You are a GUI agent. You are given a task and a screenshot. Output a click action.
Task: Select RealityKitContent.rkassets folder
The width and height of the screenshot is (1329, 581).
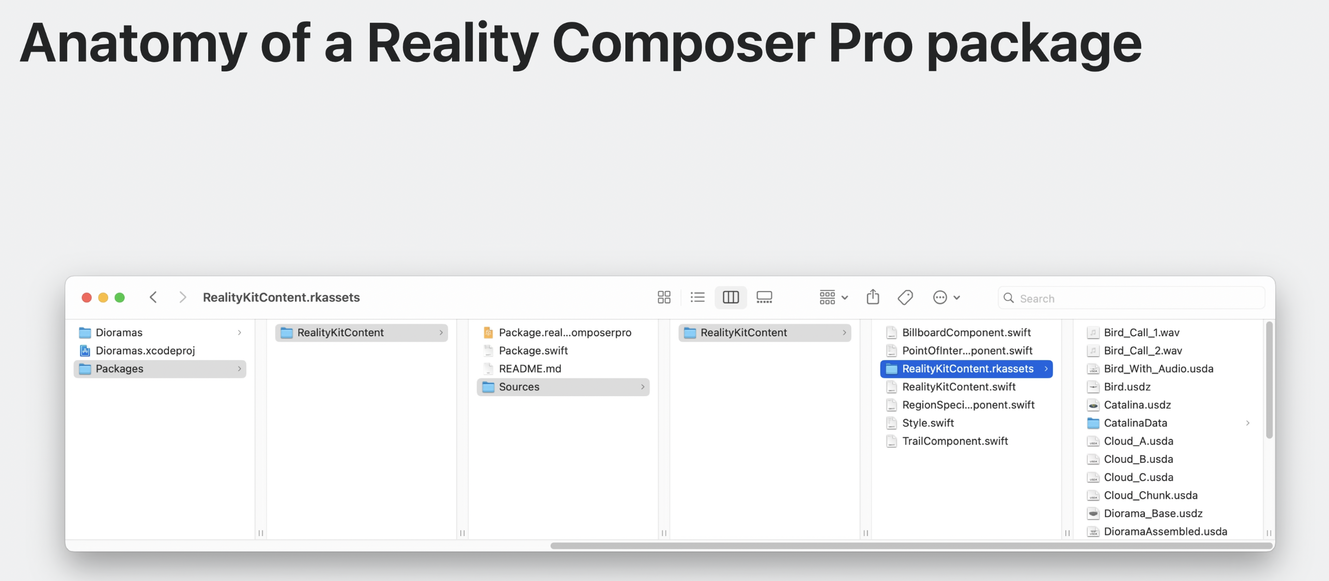[967, 369]
